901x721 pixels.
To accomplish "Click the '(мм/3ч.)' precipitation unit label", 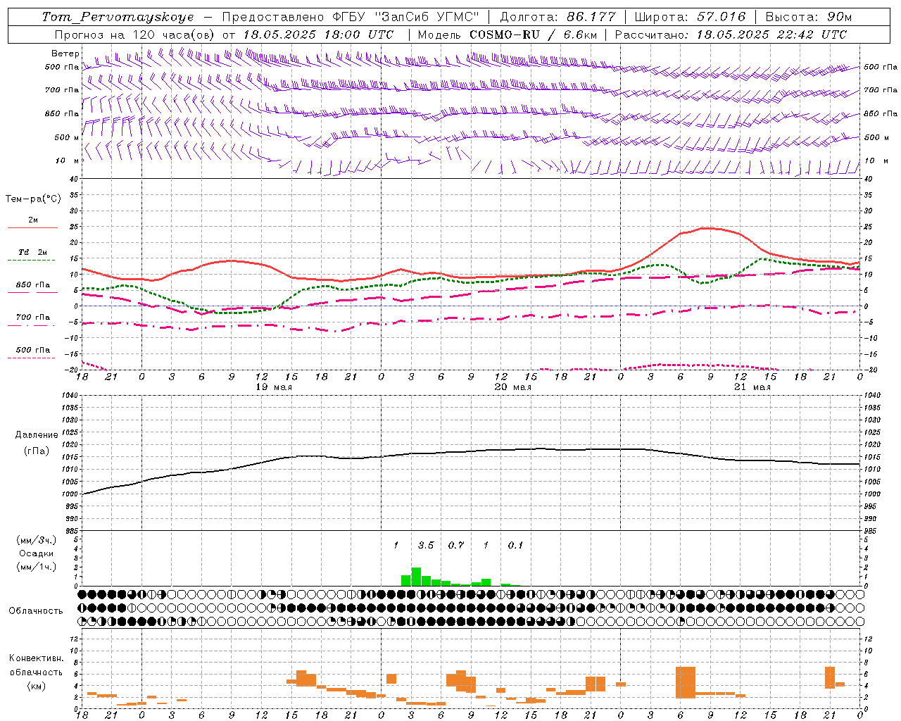I will (37, 540).
